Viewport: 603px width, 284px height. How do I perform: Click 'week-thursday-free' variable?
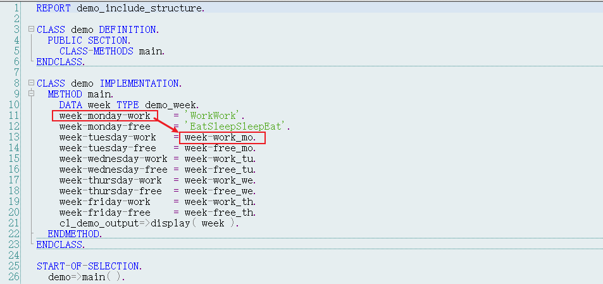[110, 191]
